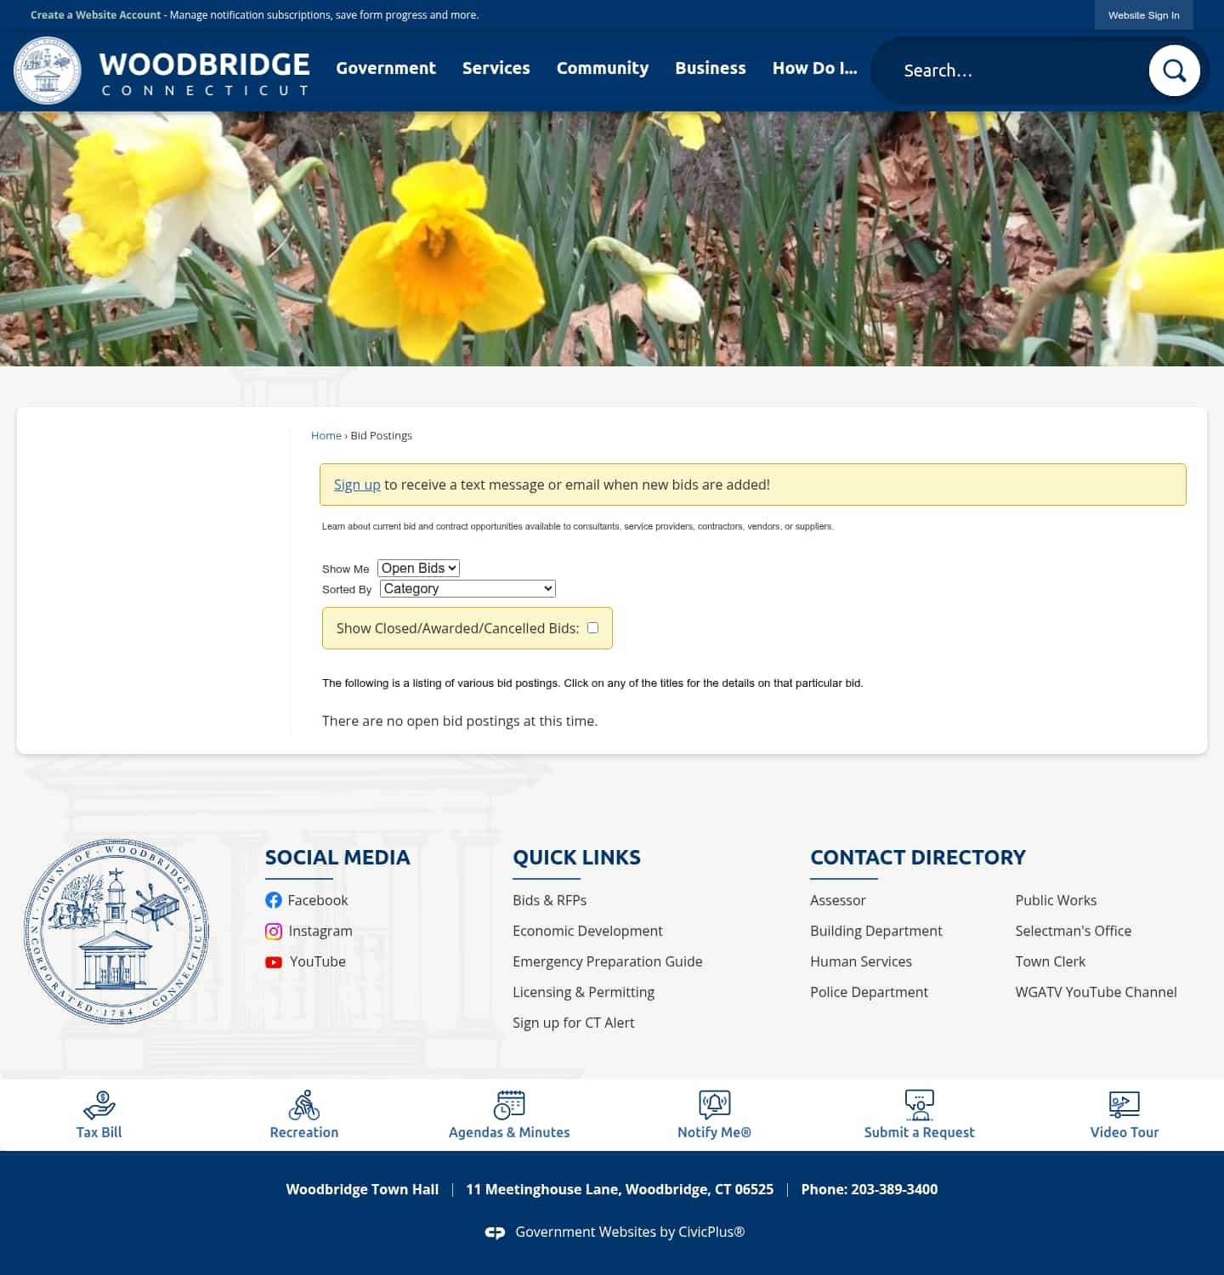Click the CivicPlus logo icon

[x=496, y=1232]
